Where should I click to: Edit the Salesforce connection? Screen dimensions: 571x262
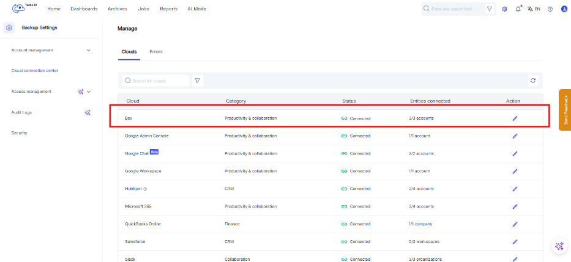click(x=515, y=242)
